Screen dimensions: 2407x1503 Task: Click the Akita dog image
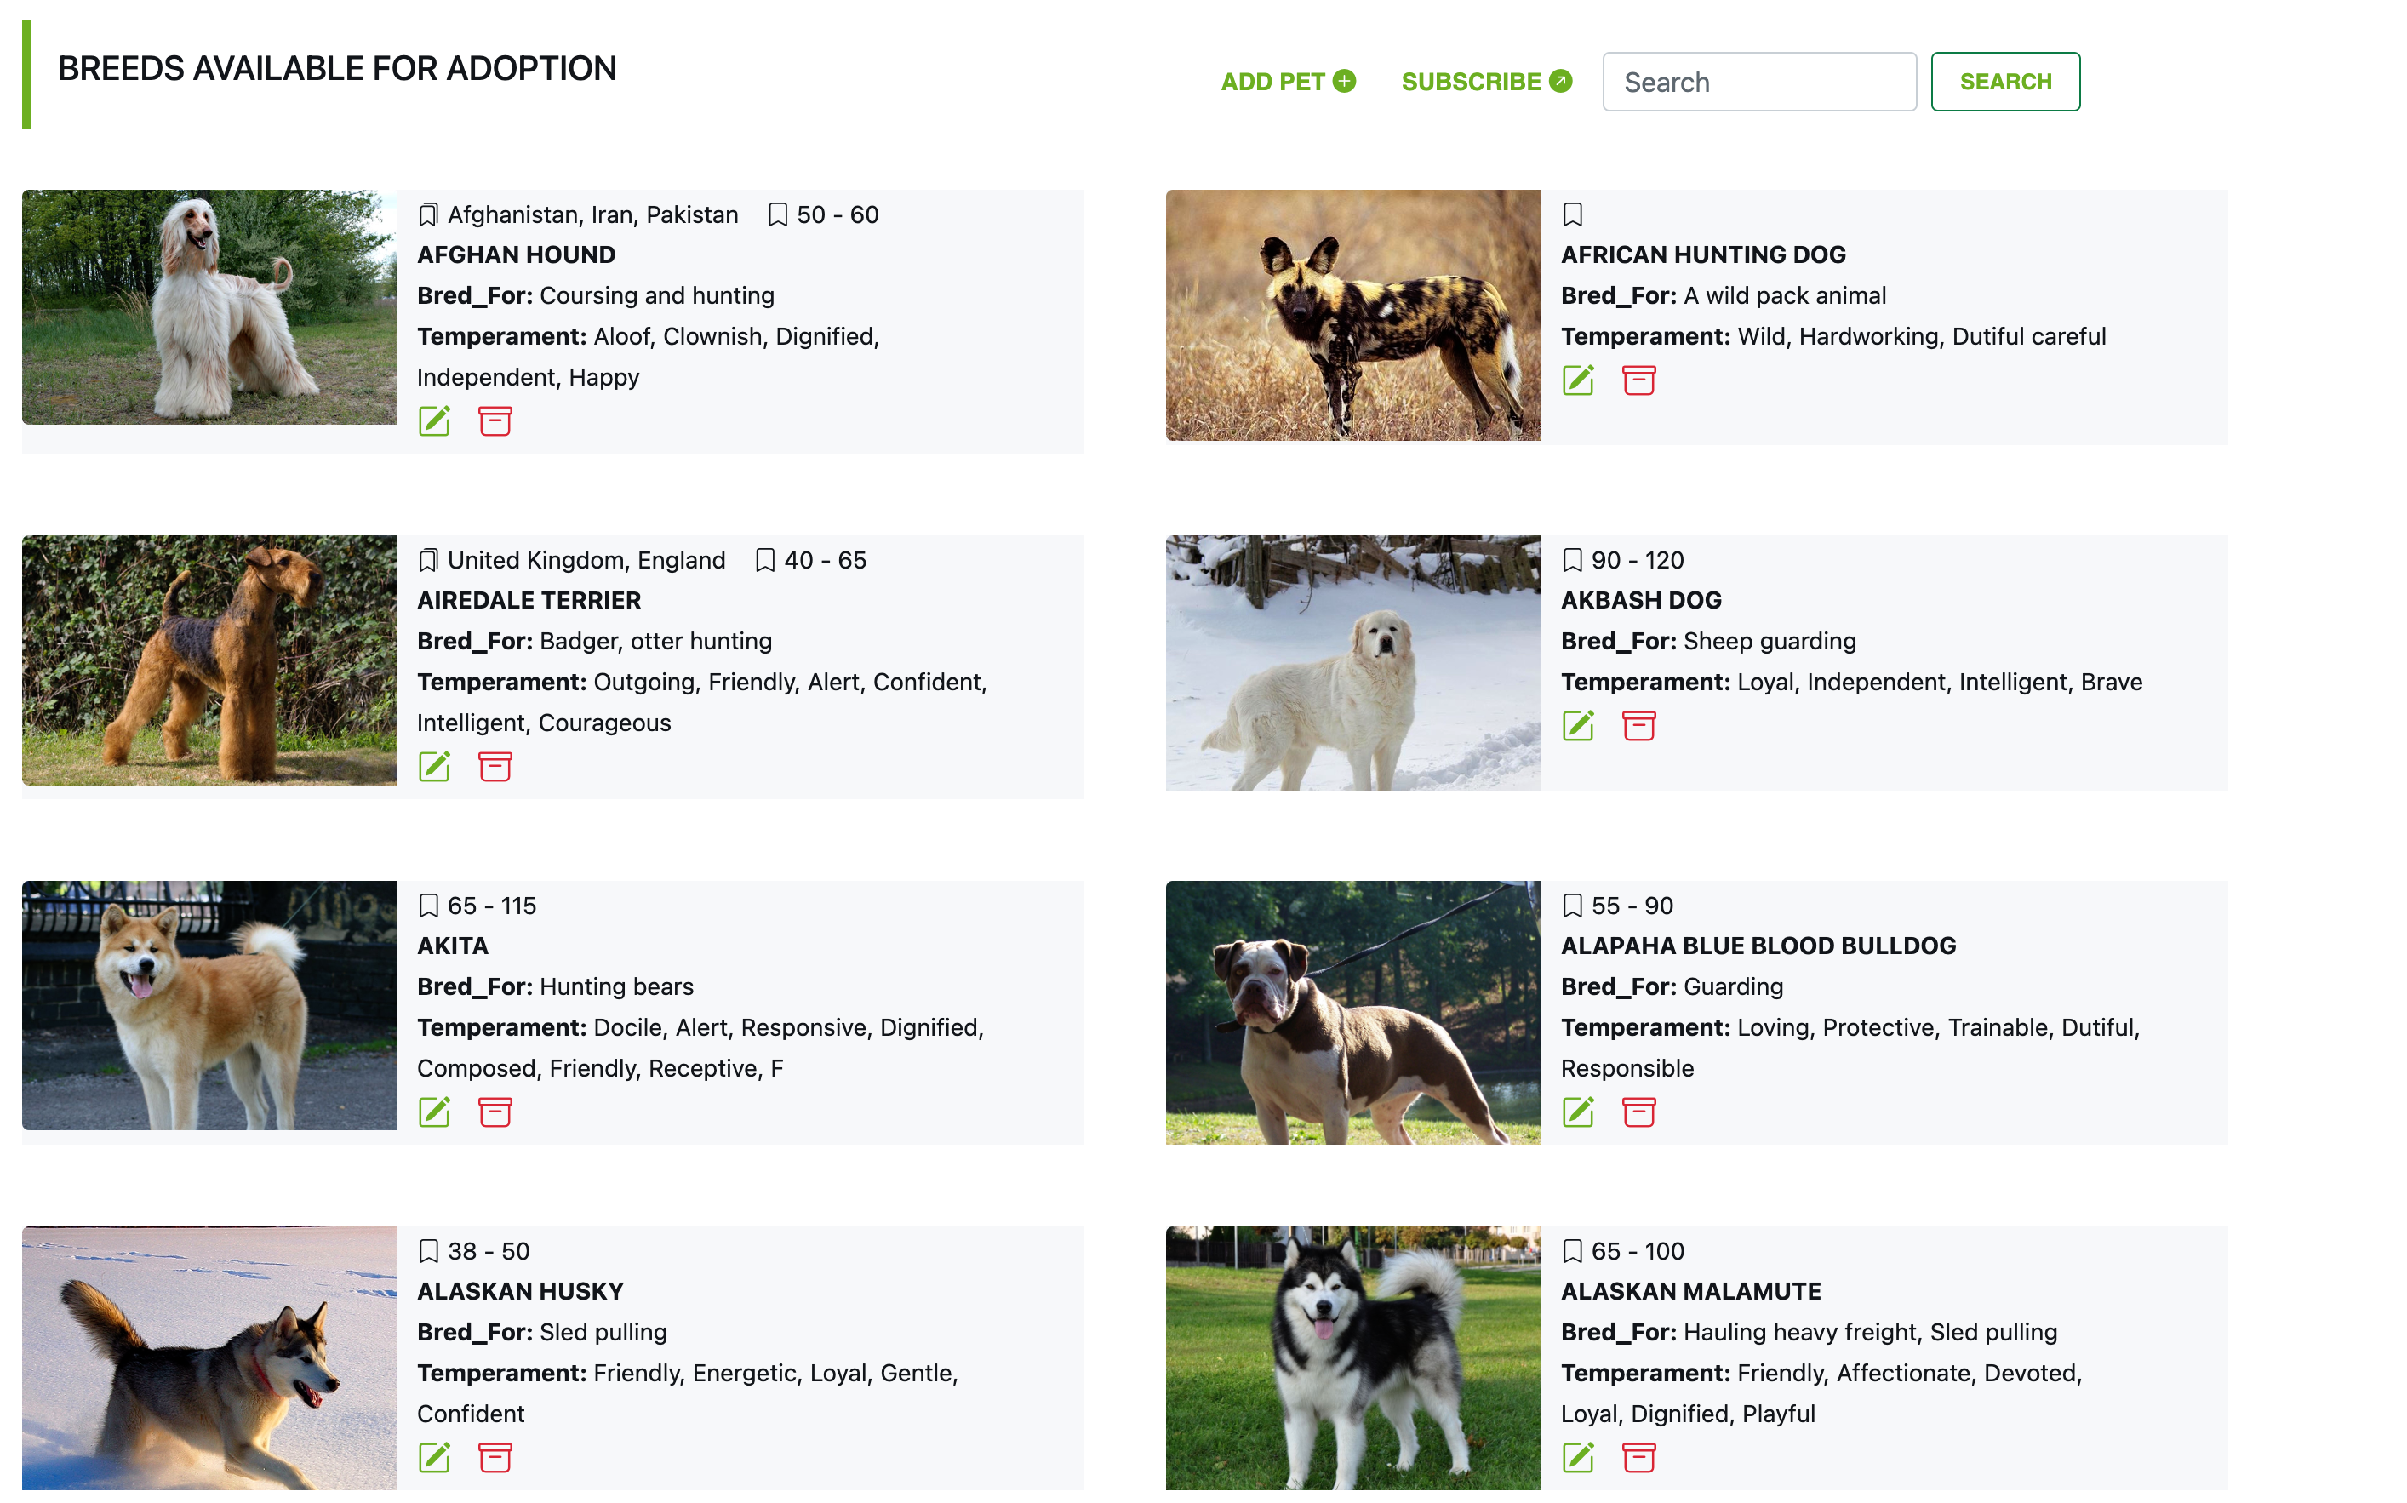pyautogui.click(x=209, y=1005)
